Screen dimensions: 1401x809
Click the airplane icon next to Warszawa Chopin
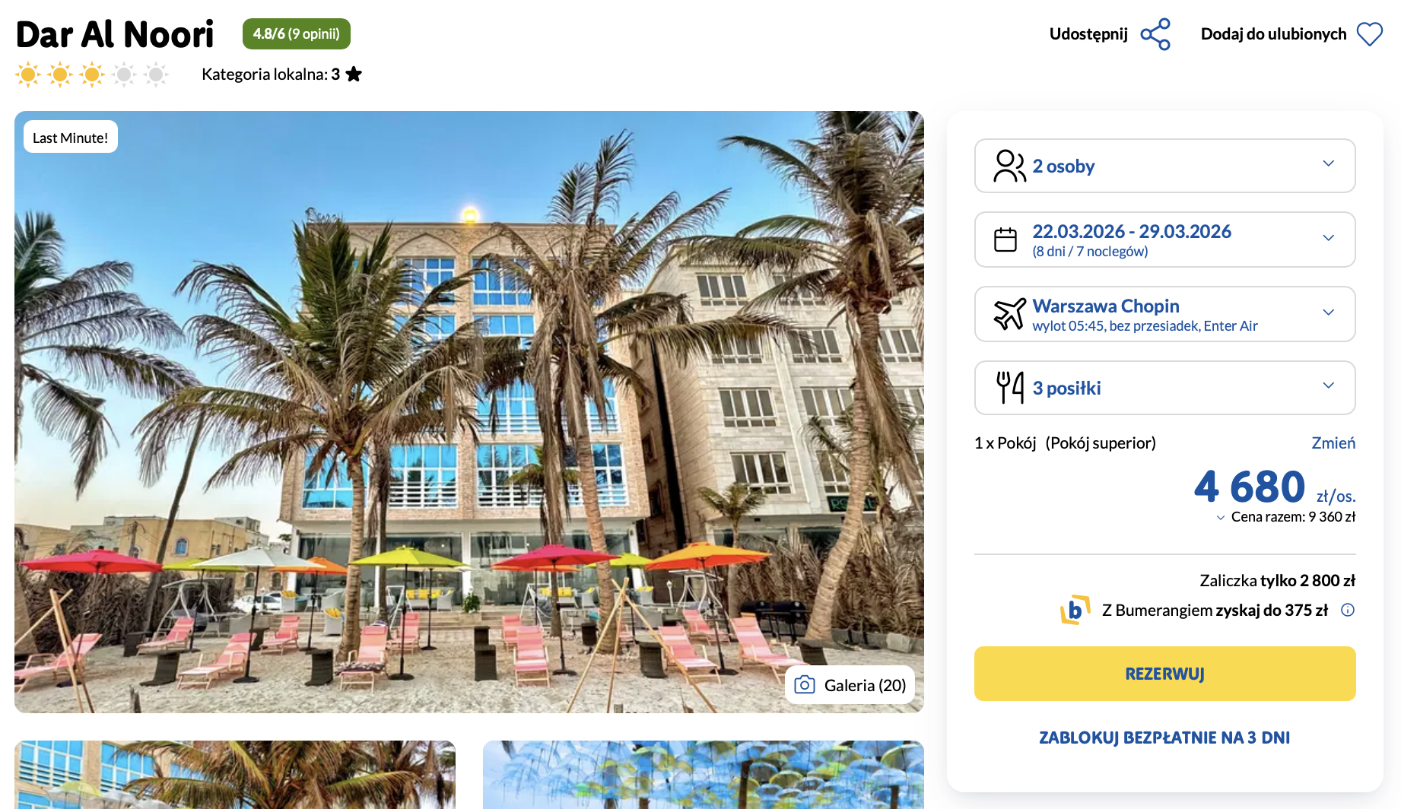coord(1009,314)
